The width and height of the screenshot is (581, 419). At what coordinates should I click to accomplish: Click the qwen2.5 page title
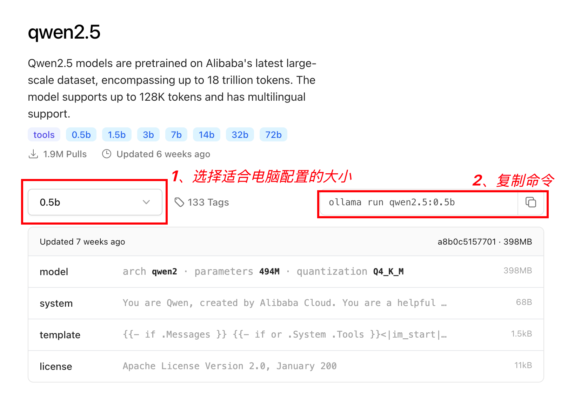click(64, 32)
